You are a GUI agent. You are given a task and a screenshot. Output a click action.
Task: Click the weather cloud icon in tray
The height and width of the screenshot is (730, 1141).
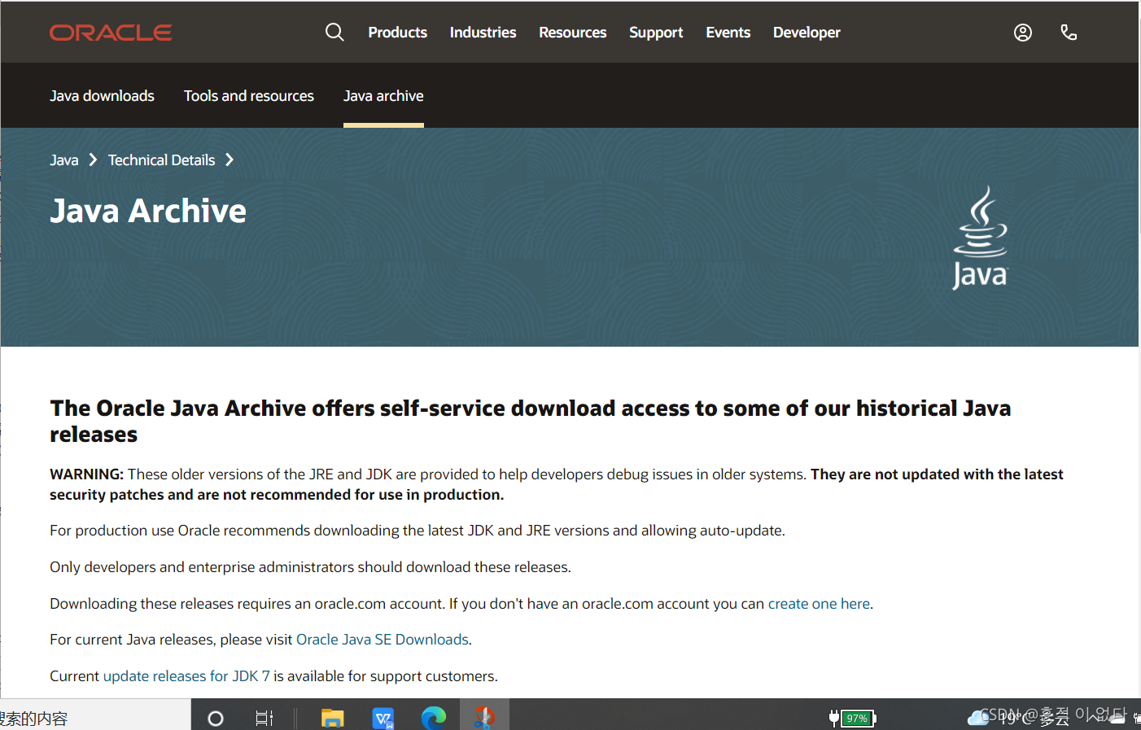tap(977, 718)
